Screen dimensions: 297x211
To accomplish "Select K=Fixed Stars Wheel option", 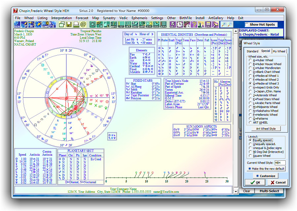I will pos(250,99).
